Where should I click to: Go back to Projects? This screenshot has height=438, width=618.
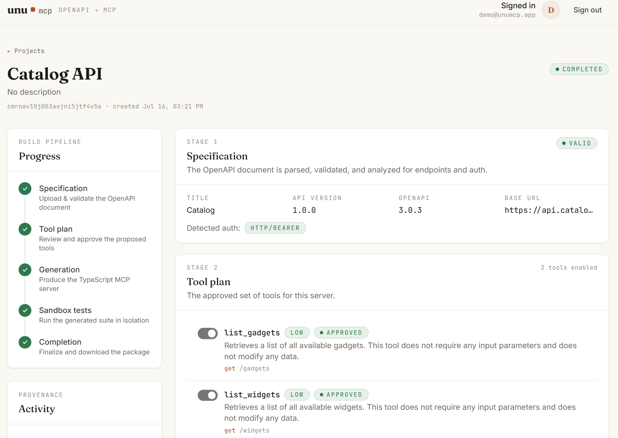pos(26,51)
